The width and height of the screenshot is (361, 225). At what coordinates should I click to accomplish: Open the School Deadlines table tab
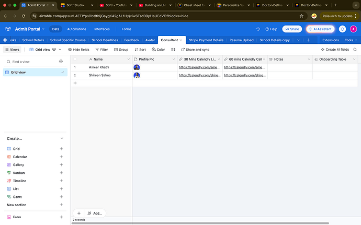(x=105, y=40)
